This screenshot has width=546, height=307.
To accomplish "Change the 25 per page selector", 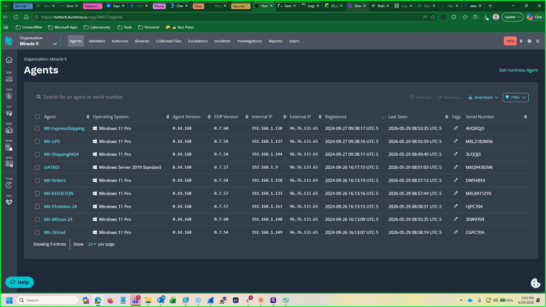I will tap(92, 244).
